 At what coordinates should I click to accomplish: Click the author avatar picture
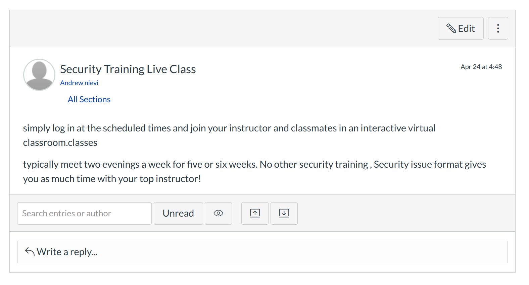pos(39,75)
